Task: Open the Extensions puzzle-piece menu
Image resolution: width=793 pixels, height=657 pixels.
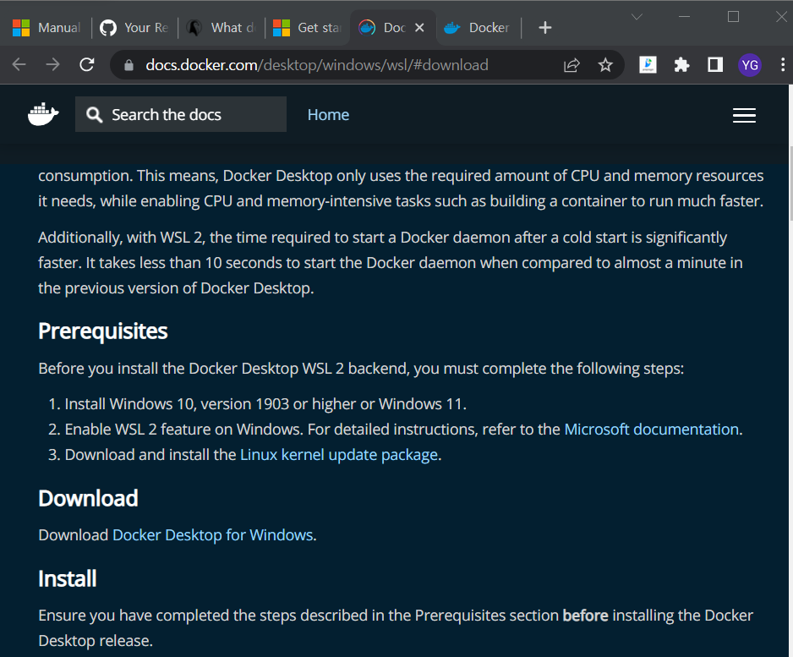Action: coord(681,65)
